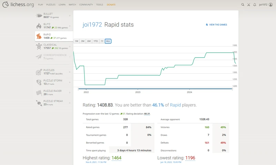Select the Blitz flame icon
Image resolution: width=276 pixels, height=165 pixels.
[x=39, y=26]
